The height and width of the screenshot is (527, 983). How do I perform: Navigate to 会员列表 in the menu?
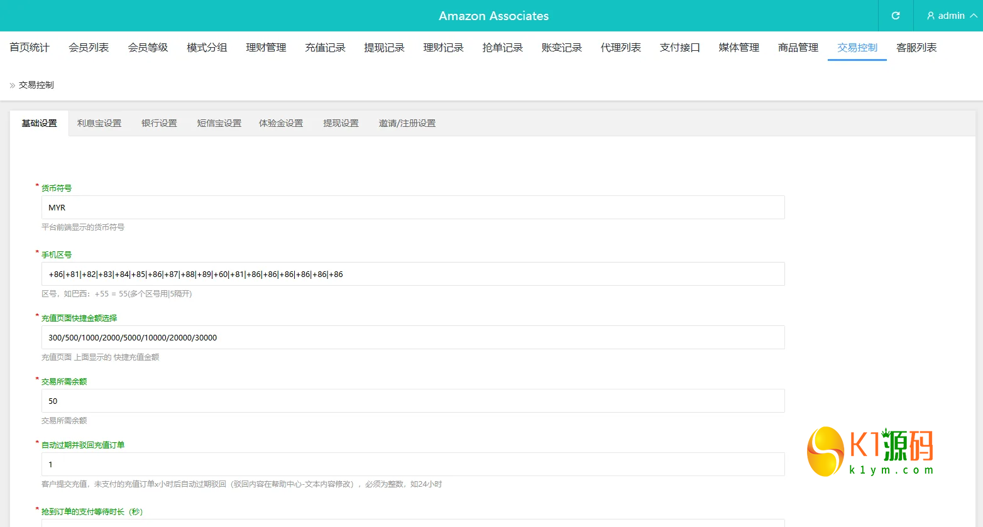(x=88, y=47)
